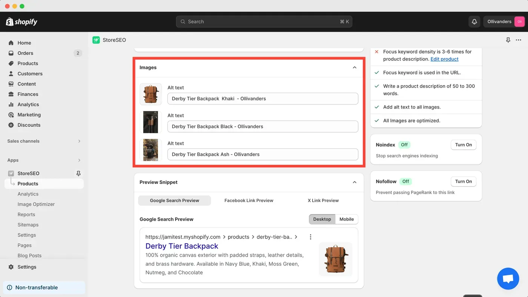528x297 pixels.
Task: Open the Ollivanders store menu
Action: point(504,21)
